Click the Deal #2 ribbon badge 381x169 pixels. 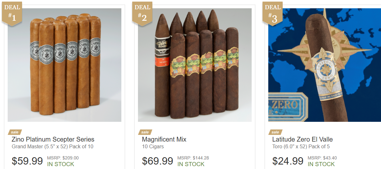(x=142, y=14)
